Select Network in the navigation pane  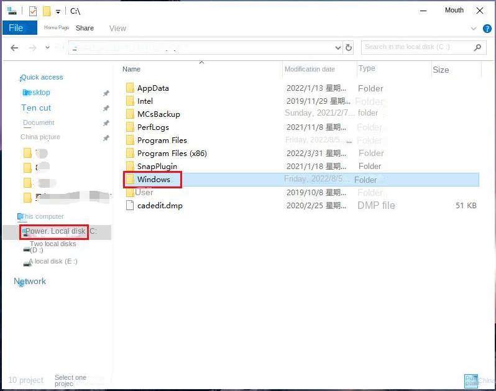[30, 282]
